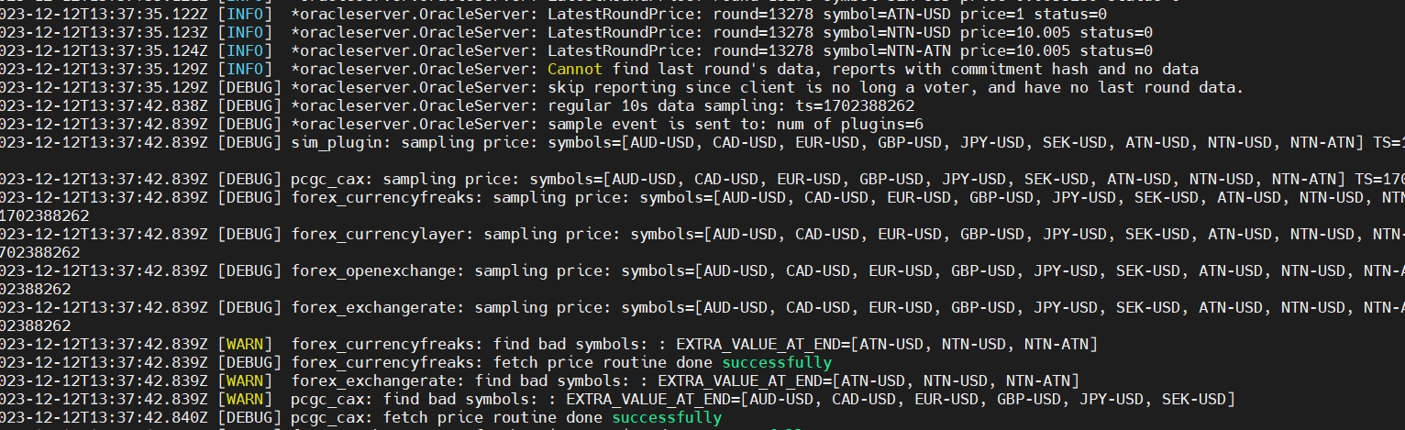Click green "successfully" on the forex_currencyfreaks line
Screen dimensions: 1405x430
pyautogui.click(x=777, y=362)
